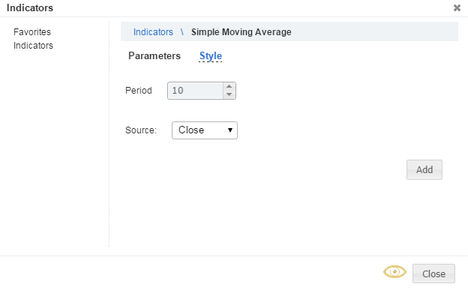This screenshot has width=468, height=293.
Task: Click the Add button
Action: [x=424, y=170]
